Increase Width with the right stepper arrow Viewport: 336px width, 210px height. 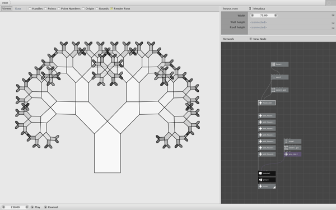click(x=276, y=15)
